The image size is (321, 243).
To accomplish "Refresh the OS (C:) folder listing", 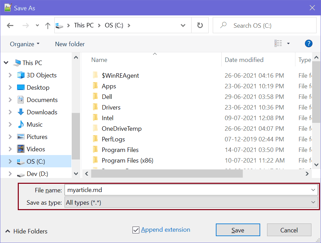I will point(200,25).
